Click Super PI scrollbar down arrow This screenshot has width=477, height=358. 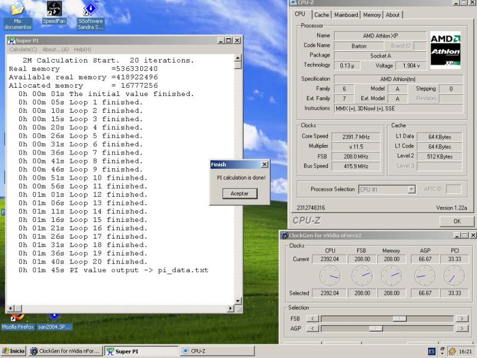(238, 301)
